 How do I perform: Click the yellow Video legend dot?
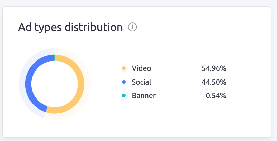[x=124, y=68]
